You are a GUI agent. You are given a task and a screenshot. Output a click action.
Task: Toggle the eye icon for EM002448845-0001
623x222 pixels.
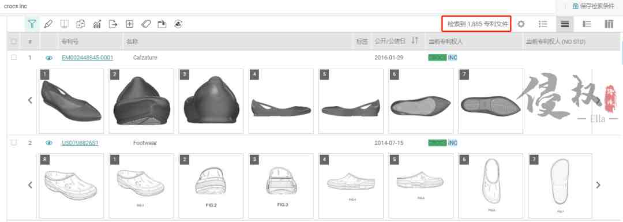[x=49, y=58]
